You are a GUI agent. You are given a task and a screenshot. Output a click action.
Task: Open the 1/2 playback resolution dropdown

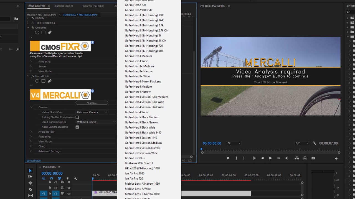(302, 143)
